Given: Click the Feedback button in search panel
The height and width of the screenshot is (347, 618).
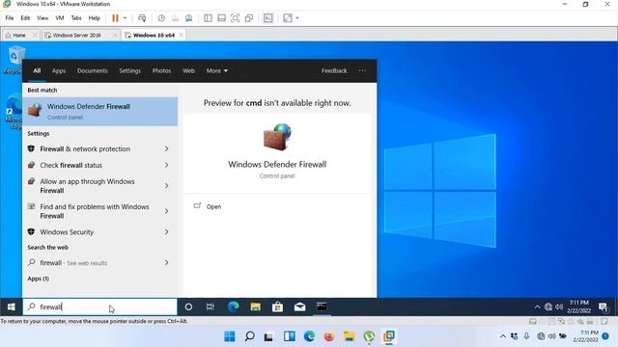Looking at the screenshot, I should click(x=334, y=70).
